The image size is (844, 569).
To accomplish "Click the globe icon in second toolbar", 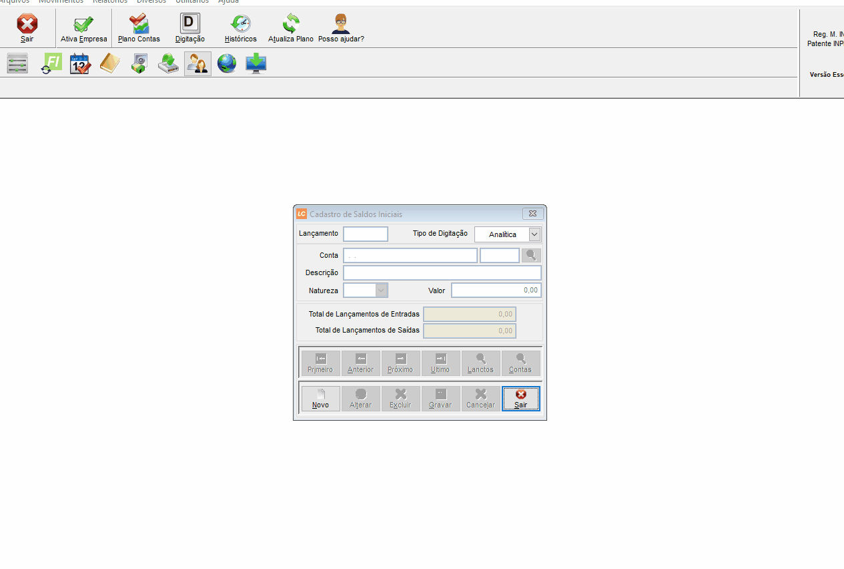I will (x=227, y=64).
